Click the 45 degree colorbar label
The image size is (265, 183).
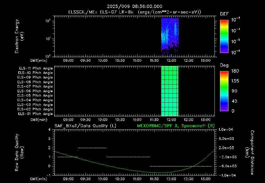[234, 101]
